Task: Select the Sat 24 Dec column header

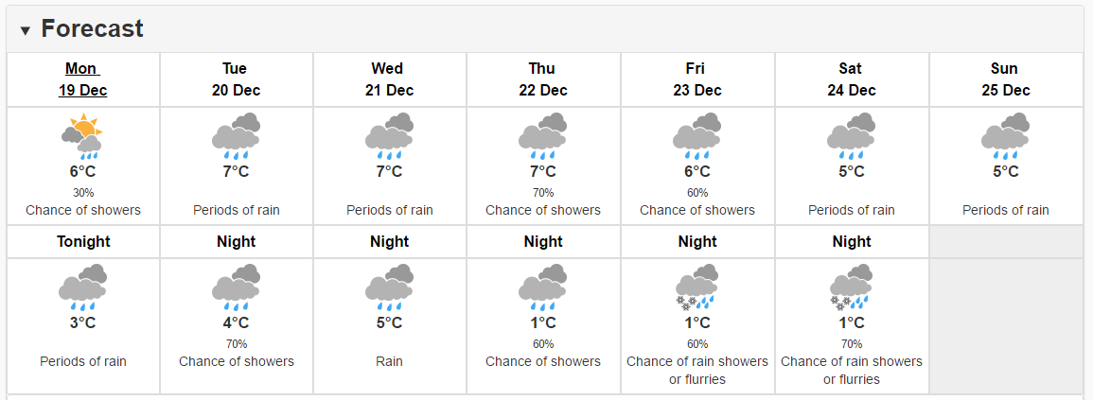Action: tap(851, 79)
